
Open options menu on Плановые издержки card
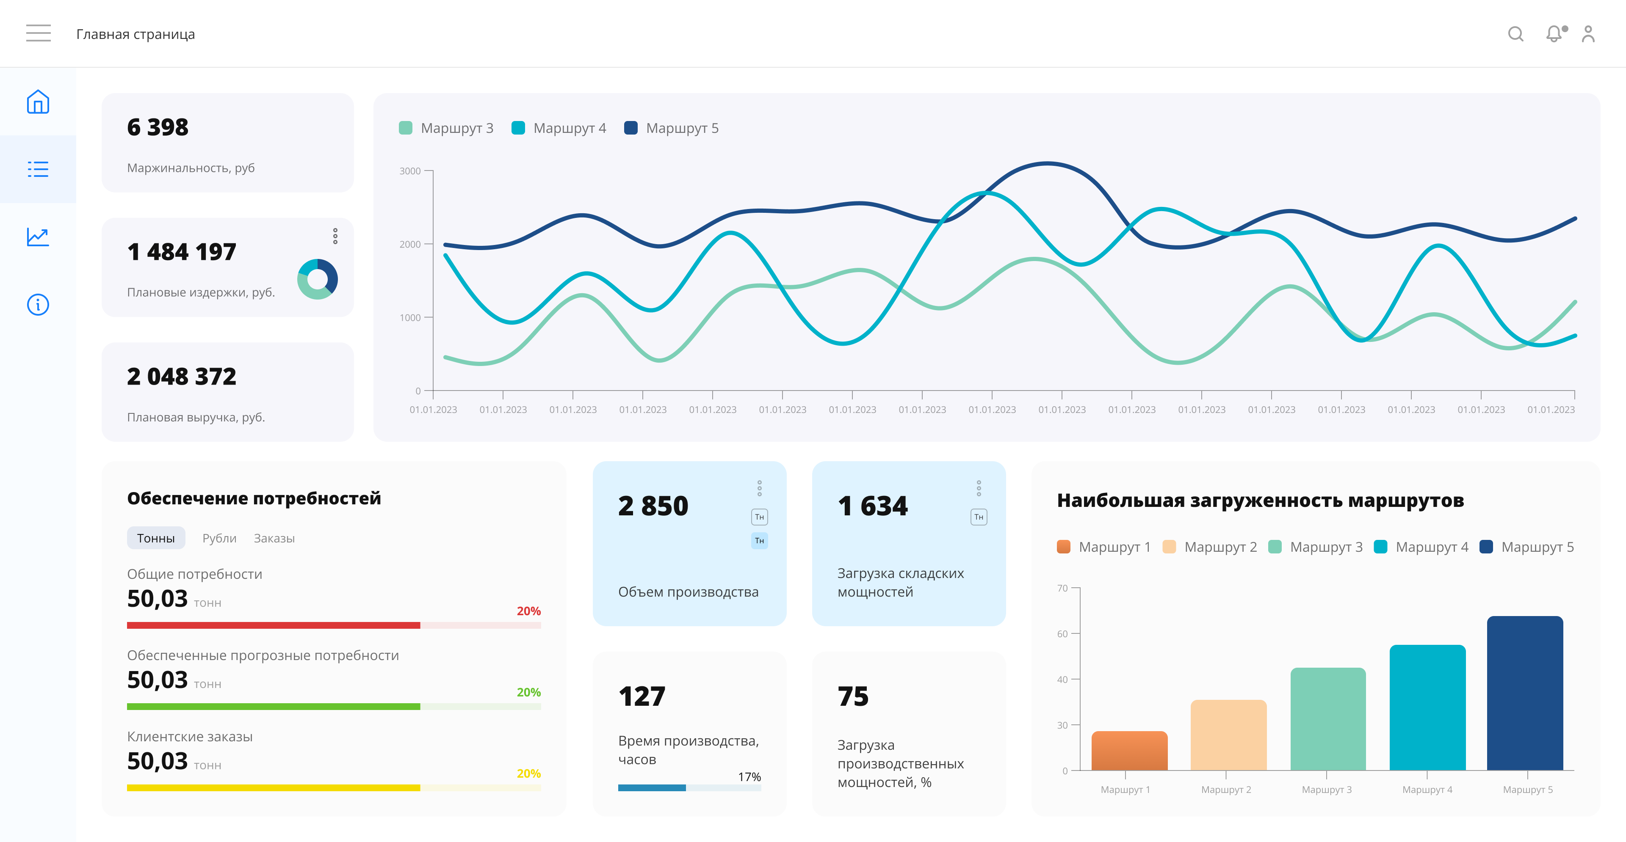[x=335, y=236]
